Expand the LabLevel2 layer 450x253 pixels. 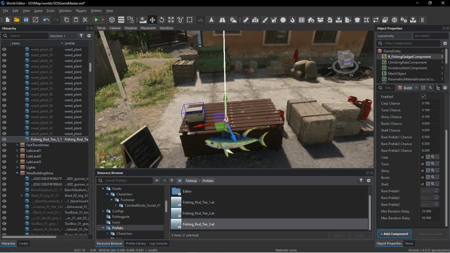[x=17, y=156]
